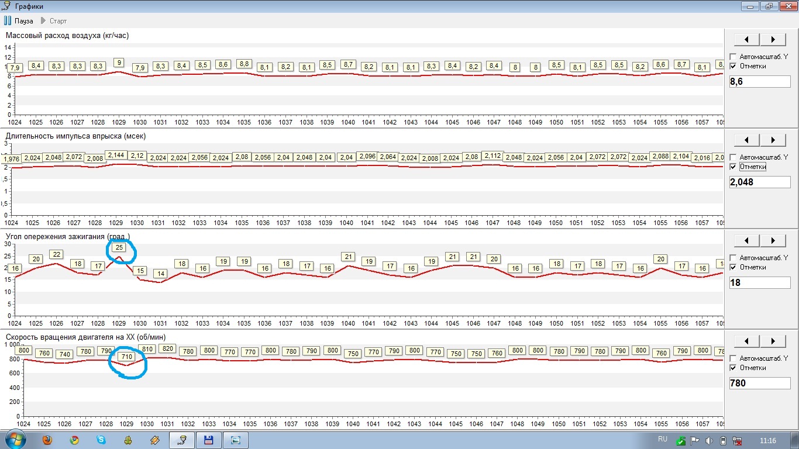799x449 pixels.
Task: Open Skype from the taskbar
Action: pyautogui.click(x=101, y=440)
